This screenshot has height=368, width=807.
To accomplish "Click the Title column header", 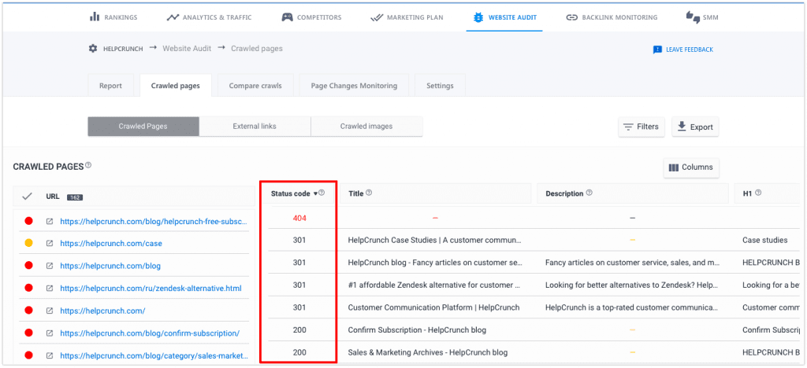I will (435, 193).
